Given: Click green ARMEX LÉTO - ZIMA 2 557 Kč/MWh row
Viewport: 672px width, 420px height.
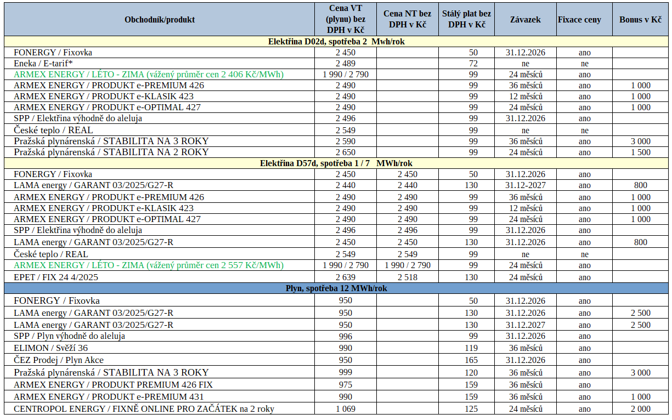Looking at the screenshot, I should [149, 265].
